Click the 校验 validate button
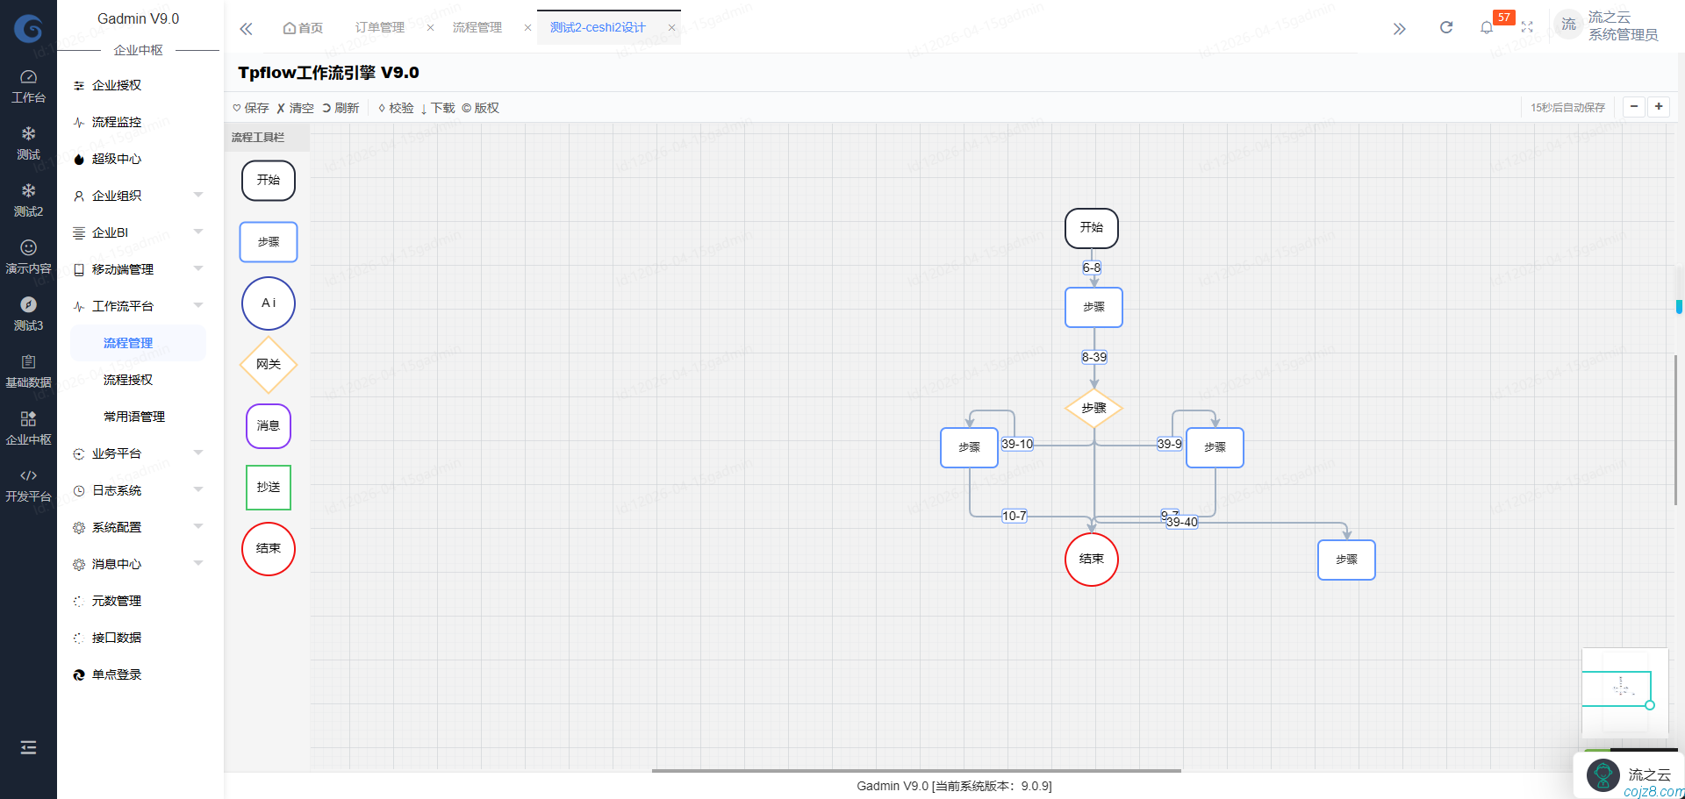This screenshot has height=799, width=1685. (396, 108)
